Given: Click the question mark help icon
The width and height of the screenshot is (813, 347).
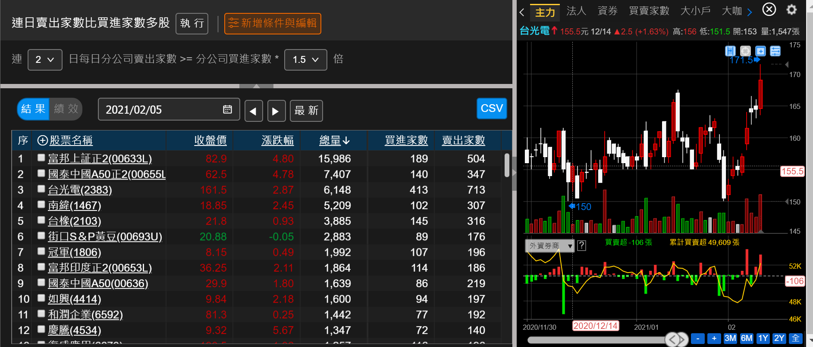Looking at the screenshot, I should click(581, 245).
